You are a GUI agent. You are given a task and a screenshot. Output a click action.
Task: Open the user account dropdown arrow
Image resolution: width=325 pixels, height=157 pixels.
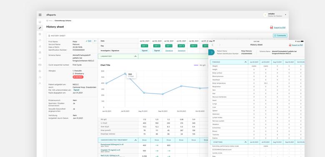click(285, 15)
